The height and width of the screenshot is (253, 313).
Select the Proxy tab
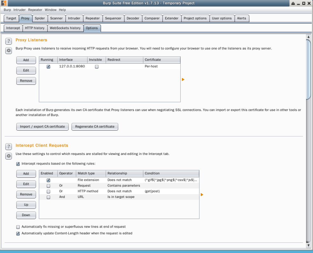coord(25,18)
